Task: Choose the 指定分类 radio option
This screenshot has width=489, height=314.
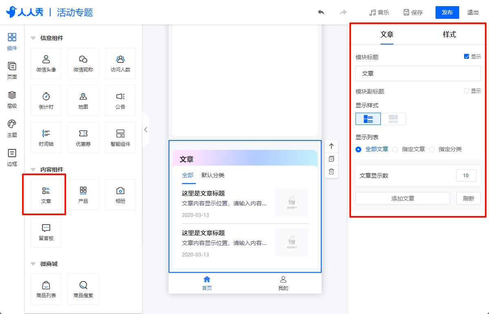Action: pos(432,149)
